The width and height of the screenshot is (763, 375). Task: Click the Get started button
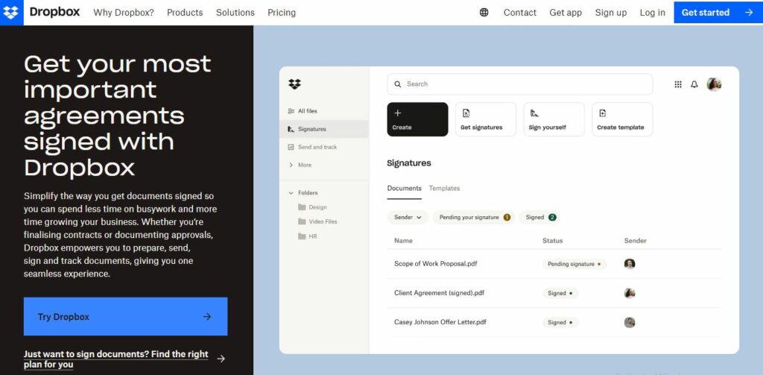point(718,13)
